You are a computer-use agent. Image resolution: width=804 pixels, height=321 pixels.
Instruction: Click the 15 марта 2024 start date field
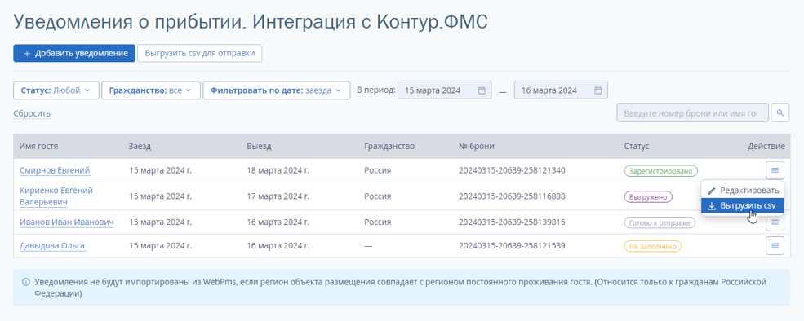(x=445, y=90)
